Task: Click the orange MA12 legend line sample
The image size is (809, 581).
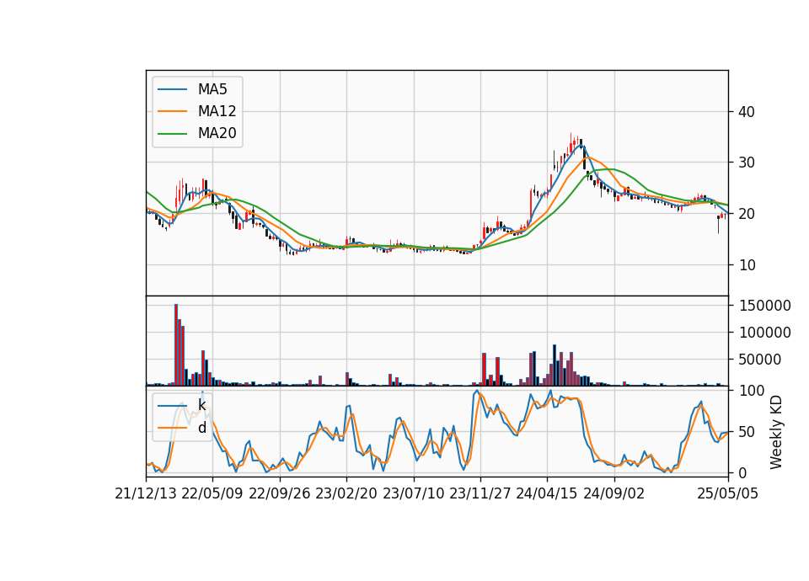Action: click(x=172, y=111)
